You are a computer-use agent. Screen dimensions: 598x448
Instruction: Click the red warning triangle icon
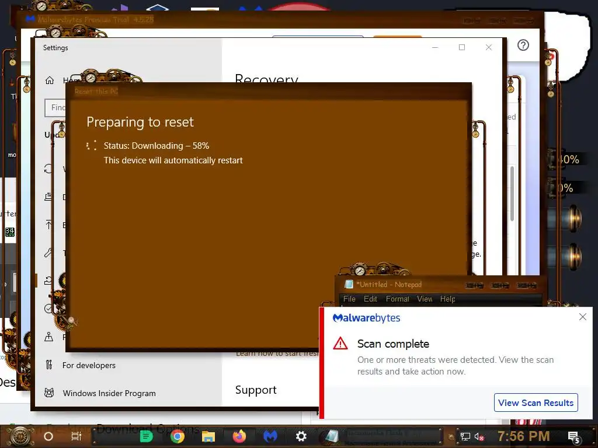(340, 344)
